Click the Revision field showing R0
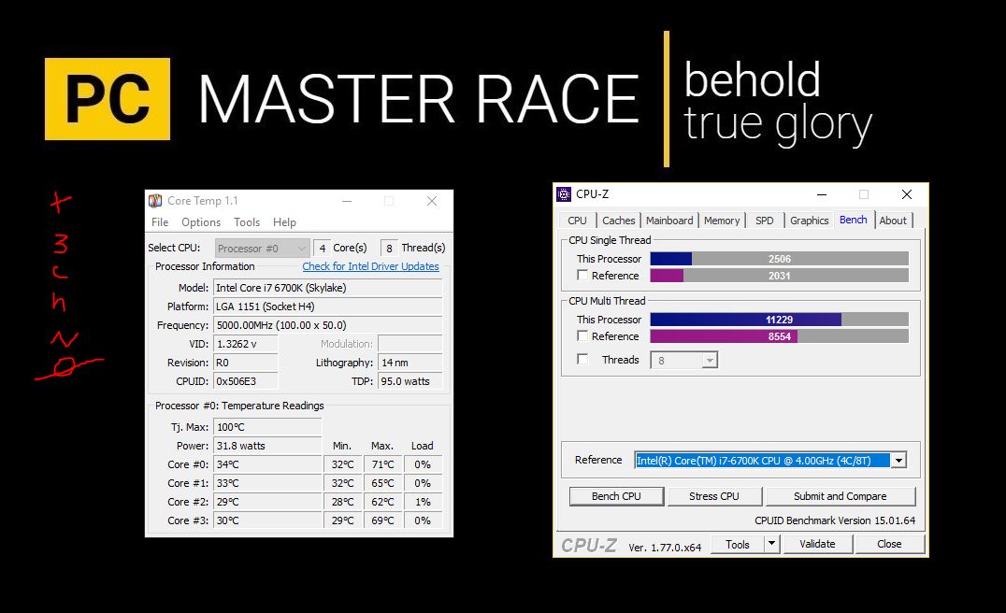1006x613 pixels. click(246, 363)
